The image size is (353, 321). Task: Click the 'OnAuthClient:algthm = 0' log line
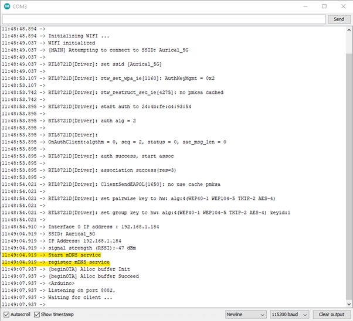114,142
